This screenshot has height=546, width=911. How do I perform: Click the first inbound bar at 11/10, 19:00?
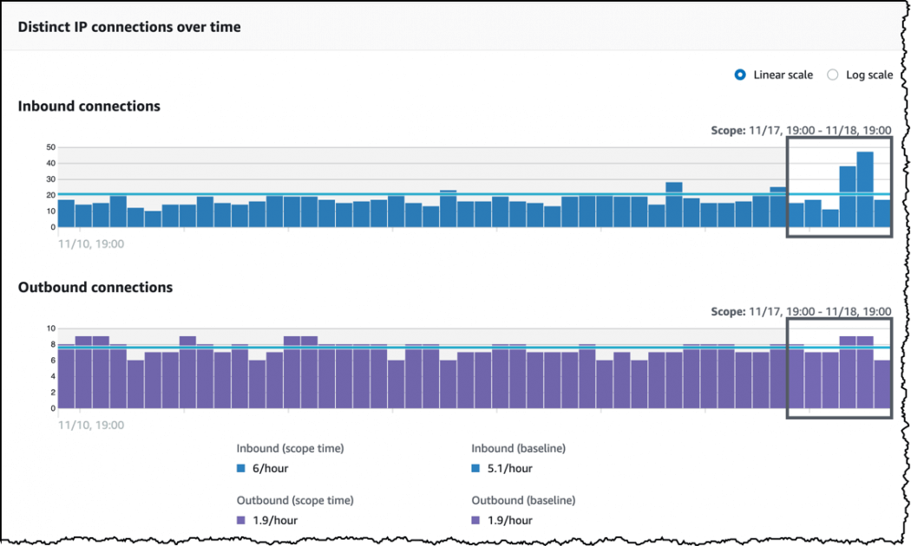click(x=66, y=213)
